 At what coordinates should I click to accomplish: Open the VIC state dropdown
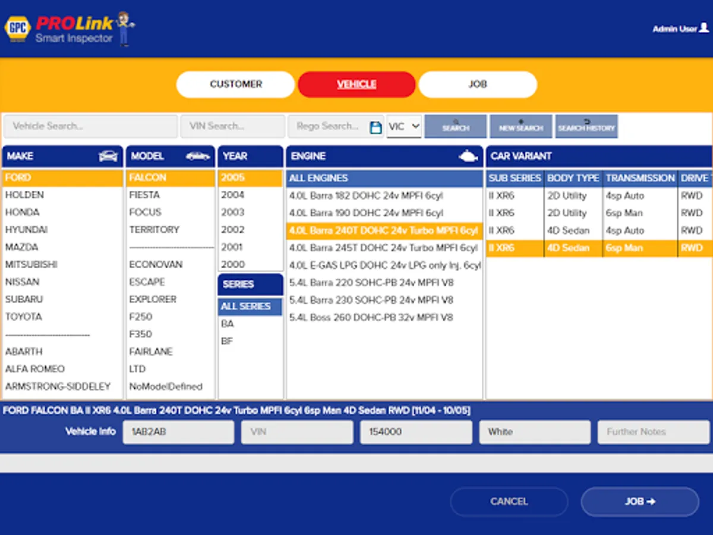tap(404, 127)
